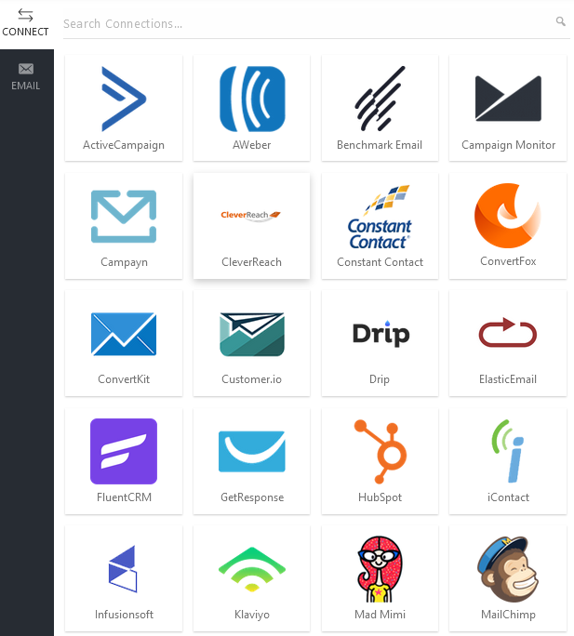Choose the AWeber connection icon

[252, 99]
